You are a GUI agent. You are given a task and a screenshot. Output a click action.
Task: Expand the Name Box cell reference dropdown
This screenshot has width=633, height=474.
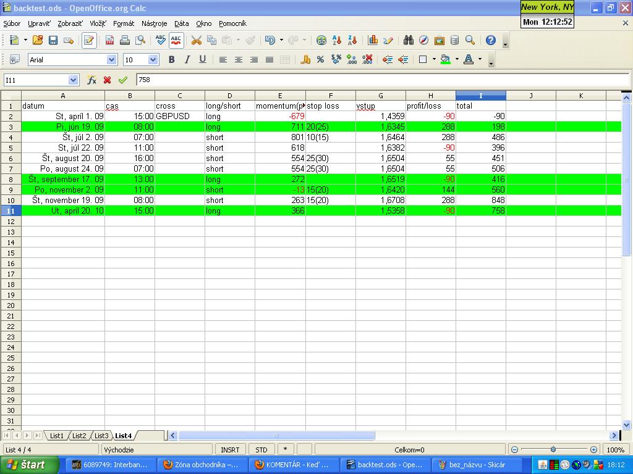point(74,80)
